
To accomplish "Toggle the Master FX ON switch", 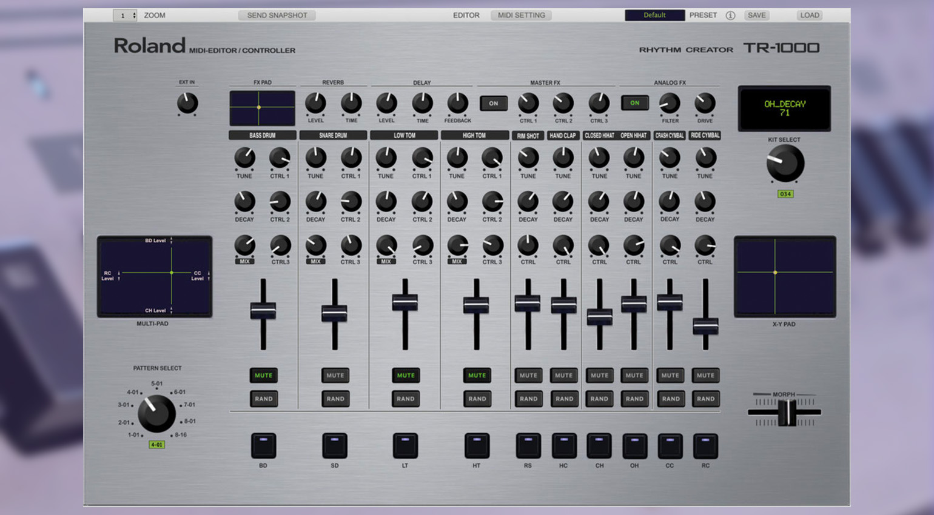I will 494,104.
